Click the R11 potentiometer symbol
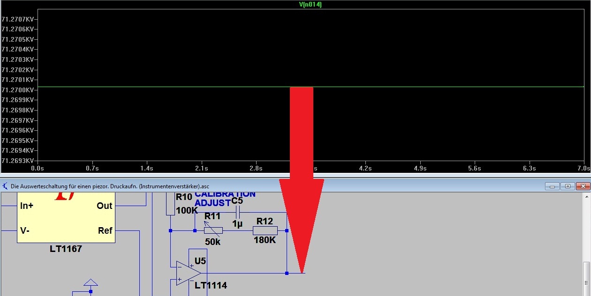 tap(213, 230)
